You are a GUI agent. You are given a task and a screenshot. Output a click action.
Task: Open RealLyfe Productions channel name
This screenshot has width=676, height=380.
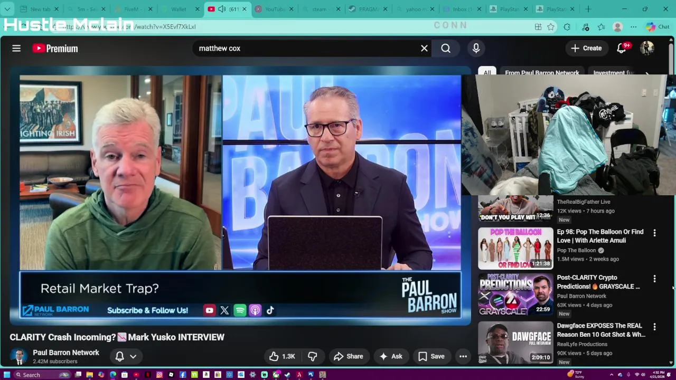click(x=582, y=344)
